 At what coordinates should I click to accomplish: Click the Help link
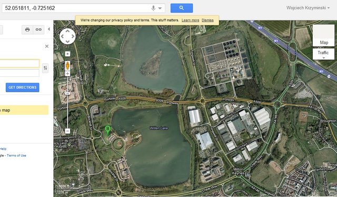(x=3, y=149)
